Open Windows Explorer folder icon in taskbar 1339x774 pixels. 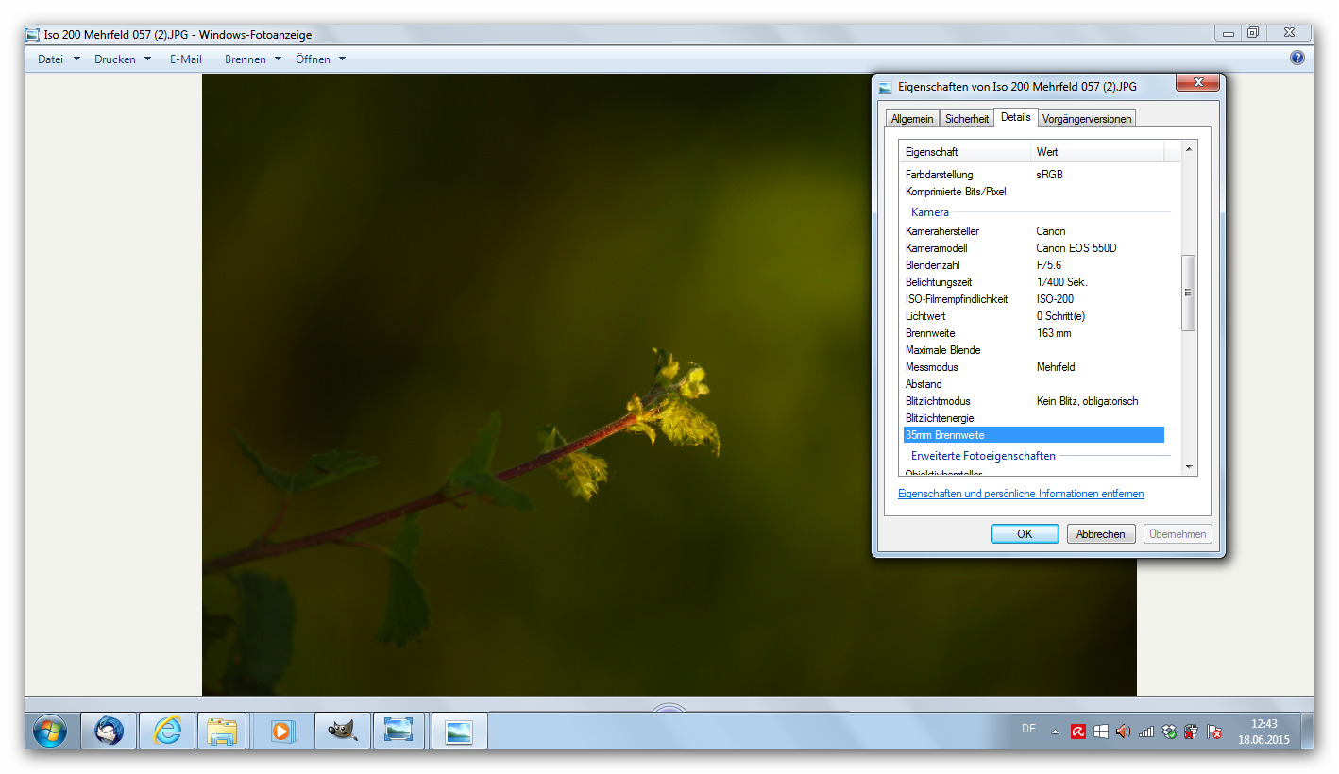[222, 731]
